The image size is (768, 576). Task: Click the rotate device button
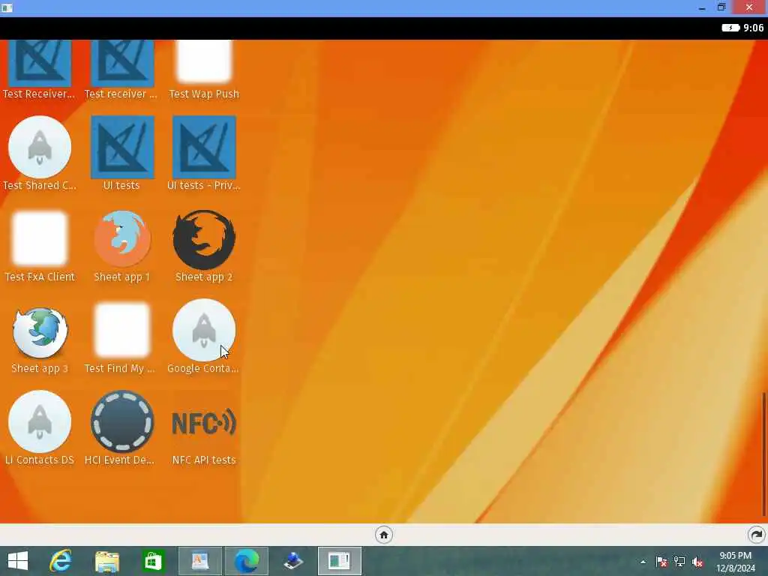[757, 535]
